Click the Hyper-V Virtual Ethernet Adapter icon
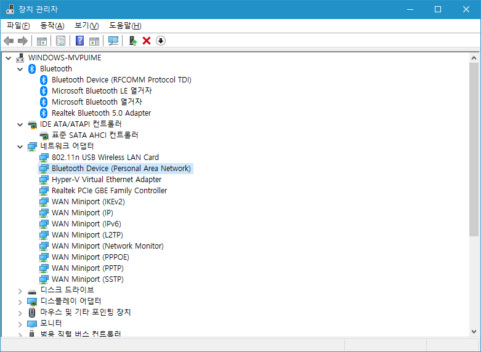481x352 pixels. pyautogui.click(x=44, y=180)
